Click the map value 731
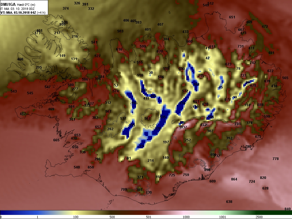292x219 pixels. 240,46
